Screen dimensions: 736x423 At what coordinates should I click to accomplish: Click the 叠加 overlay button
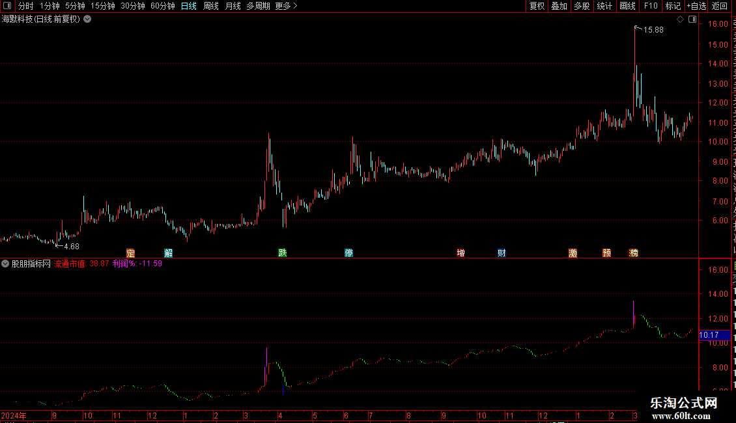pos(559,6)
